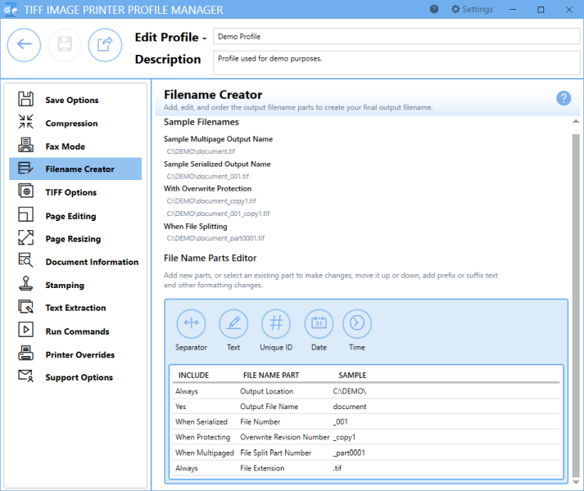The height and width of the screenshot is (491, 584).
Task: Click the Fax Mode machine icon
Action: 25,145
